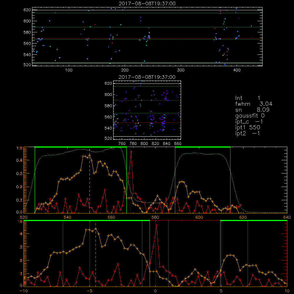Click x-axis label 840 on middle plot
The image size is (294, 294).
(166, 144)
